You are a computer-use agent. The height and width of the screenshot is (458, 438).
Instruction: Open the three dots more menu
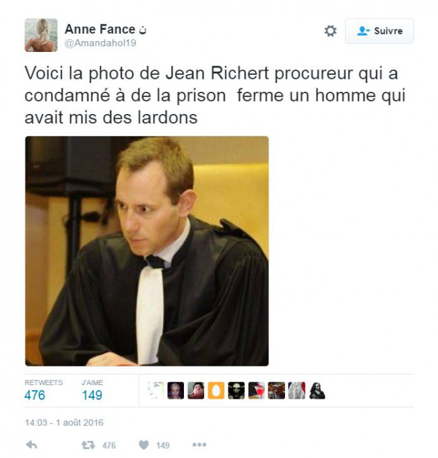click(199, 445)
